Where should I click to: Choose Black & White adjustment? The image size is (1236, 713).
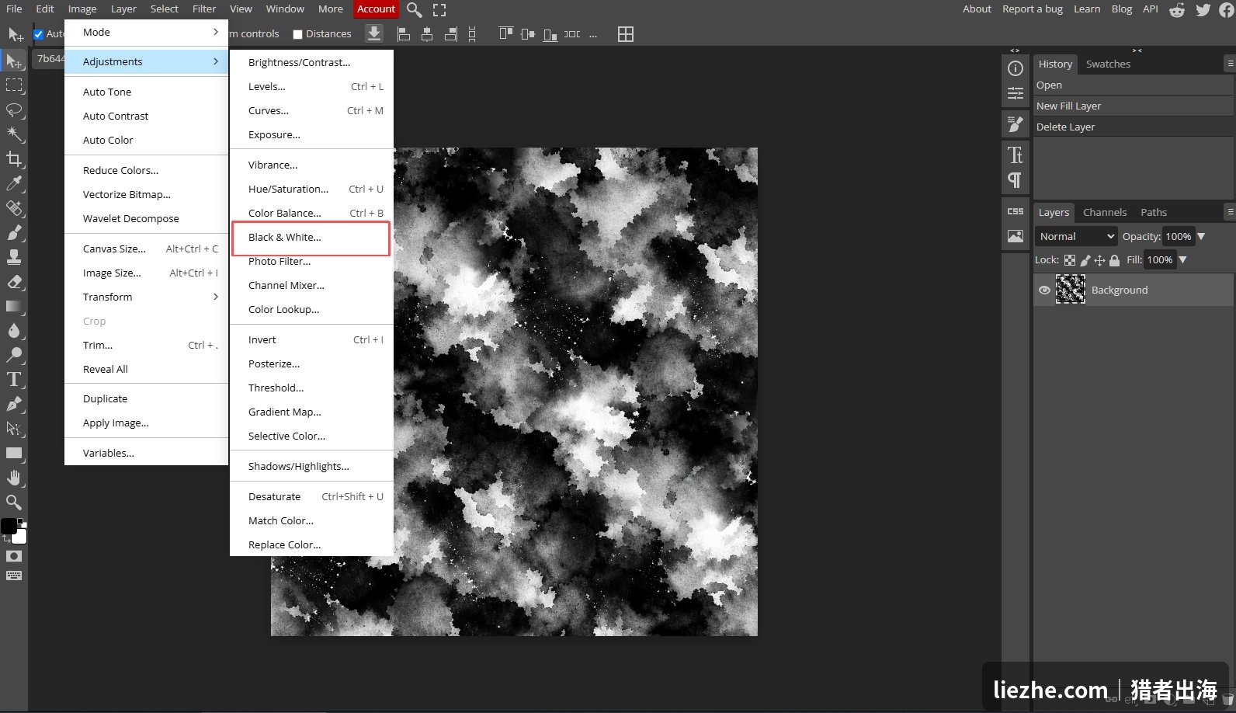tap(311, 238)
